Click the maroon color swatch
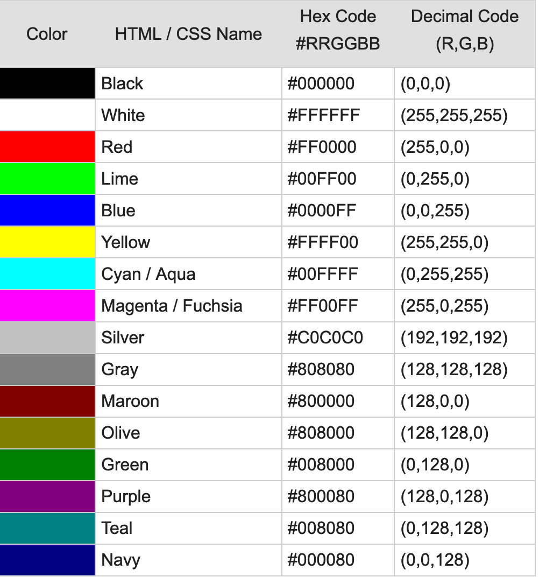The image size is (539, 577). click(47, 401)
